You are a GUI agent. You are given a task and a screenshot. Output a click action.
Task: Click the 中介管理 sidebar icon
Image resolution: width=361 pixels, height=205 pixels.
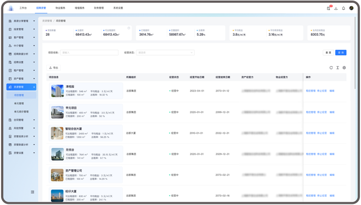point(10,46)
